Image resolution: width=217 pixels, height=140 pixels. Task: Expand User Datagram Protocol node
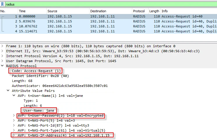3,61
